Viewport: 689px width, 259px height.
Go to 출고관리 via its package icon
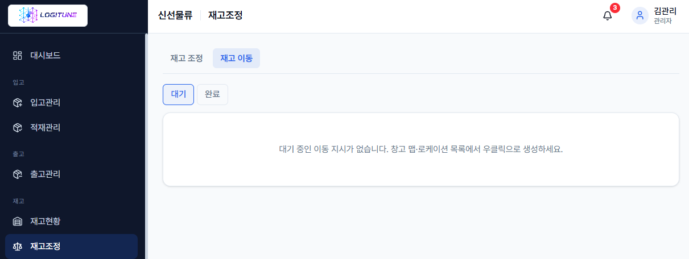pyautogui.click(x=17, y=174)
